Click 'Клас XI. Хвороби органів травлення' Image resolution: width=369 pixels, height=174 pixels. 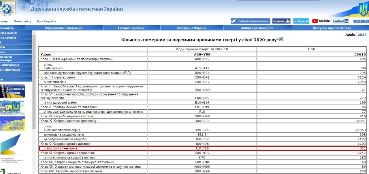67,153
